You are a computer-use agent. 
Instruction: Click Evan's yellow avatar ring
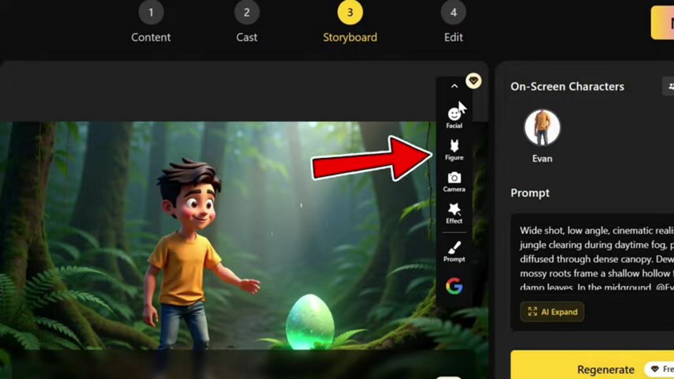(x=542, y=127)
